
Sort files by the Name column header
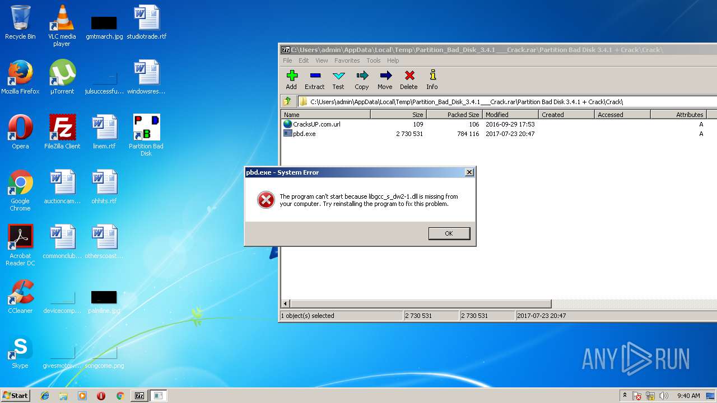click(x=325, y=114)
